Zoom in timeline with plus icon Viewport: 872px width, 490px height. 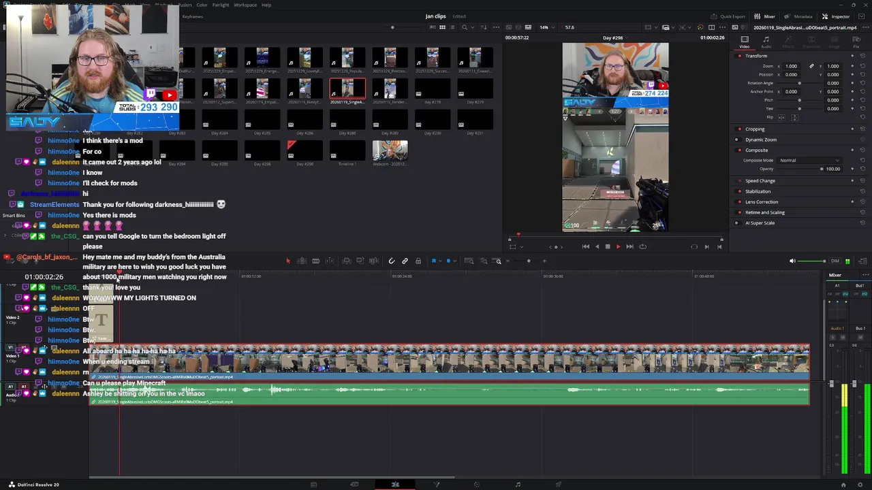tap(544, 261)
